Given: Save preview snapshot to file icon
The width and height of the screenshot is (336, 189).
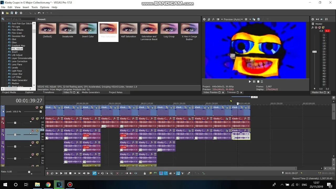Looking at the screenshot, I should pyautogui.click(x=258, y=19).
